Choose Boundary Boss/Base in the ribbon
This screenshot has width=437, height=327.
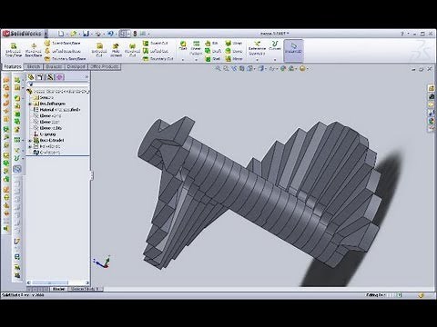pos(66,58)
